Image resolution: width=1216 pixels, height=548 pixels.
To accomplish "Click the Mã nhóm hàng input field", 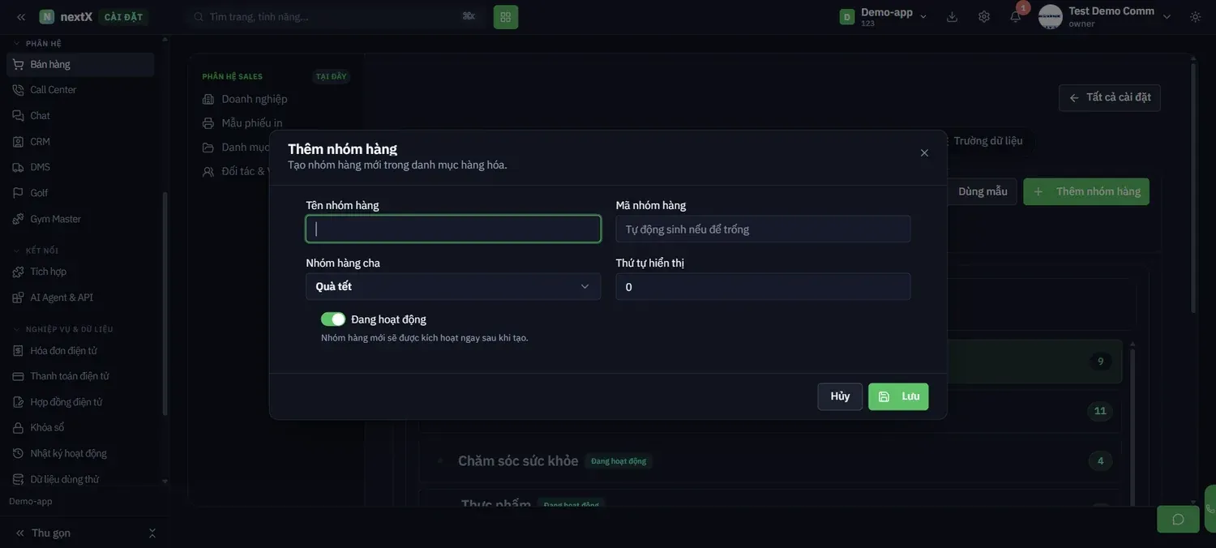I will tap(763, 229).
